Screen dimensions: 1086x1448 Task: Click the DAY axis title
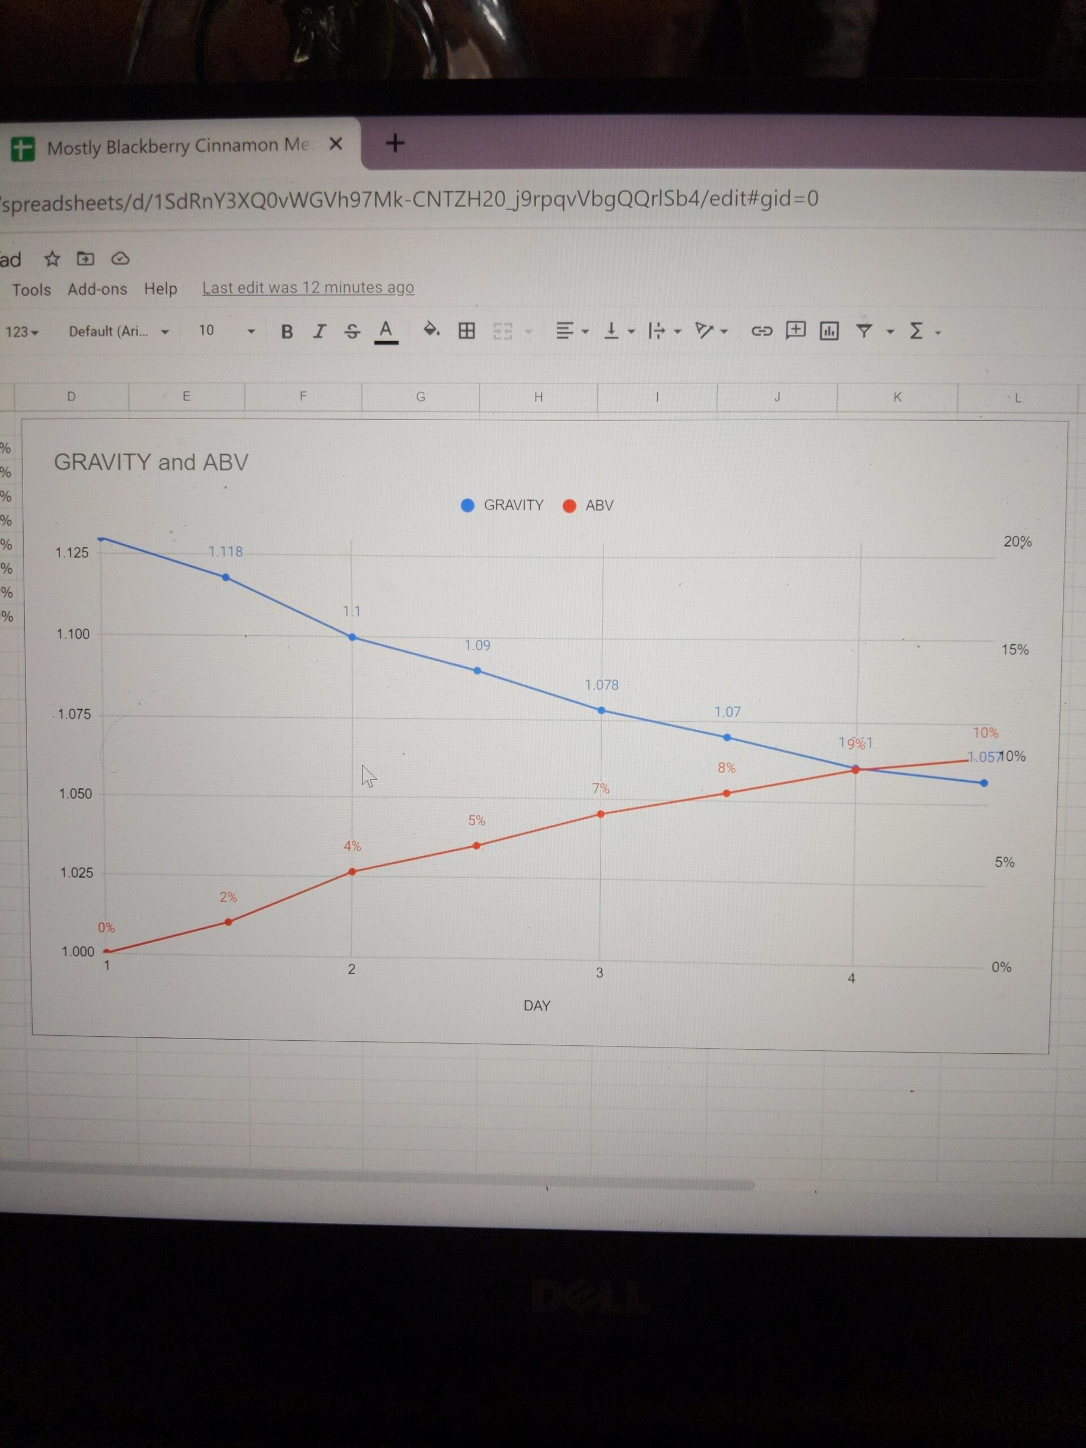[x=537, y=1006]
